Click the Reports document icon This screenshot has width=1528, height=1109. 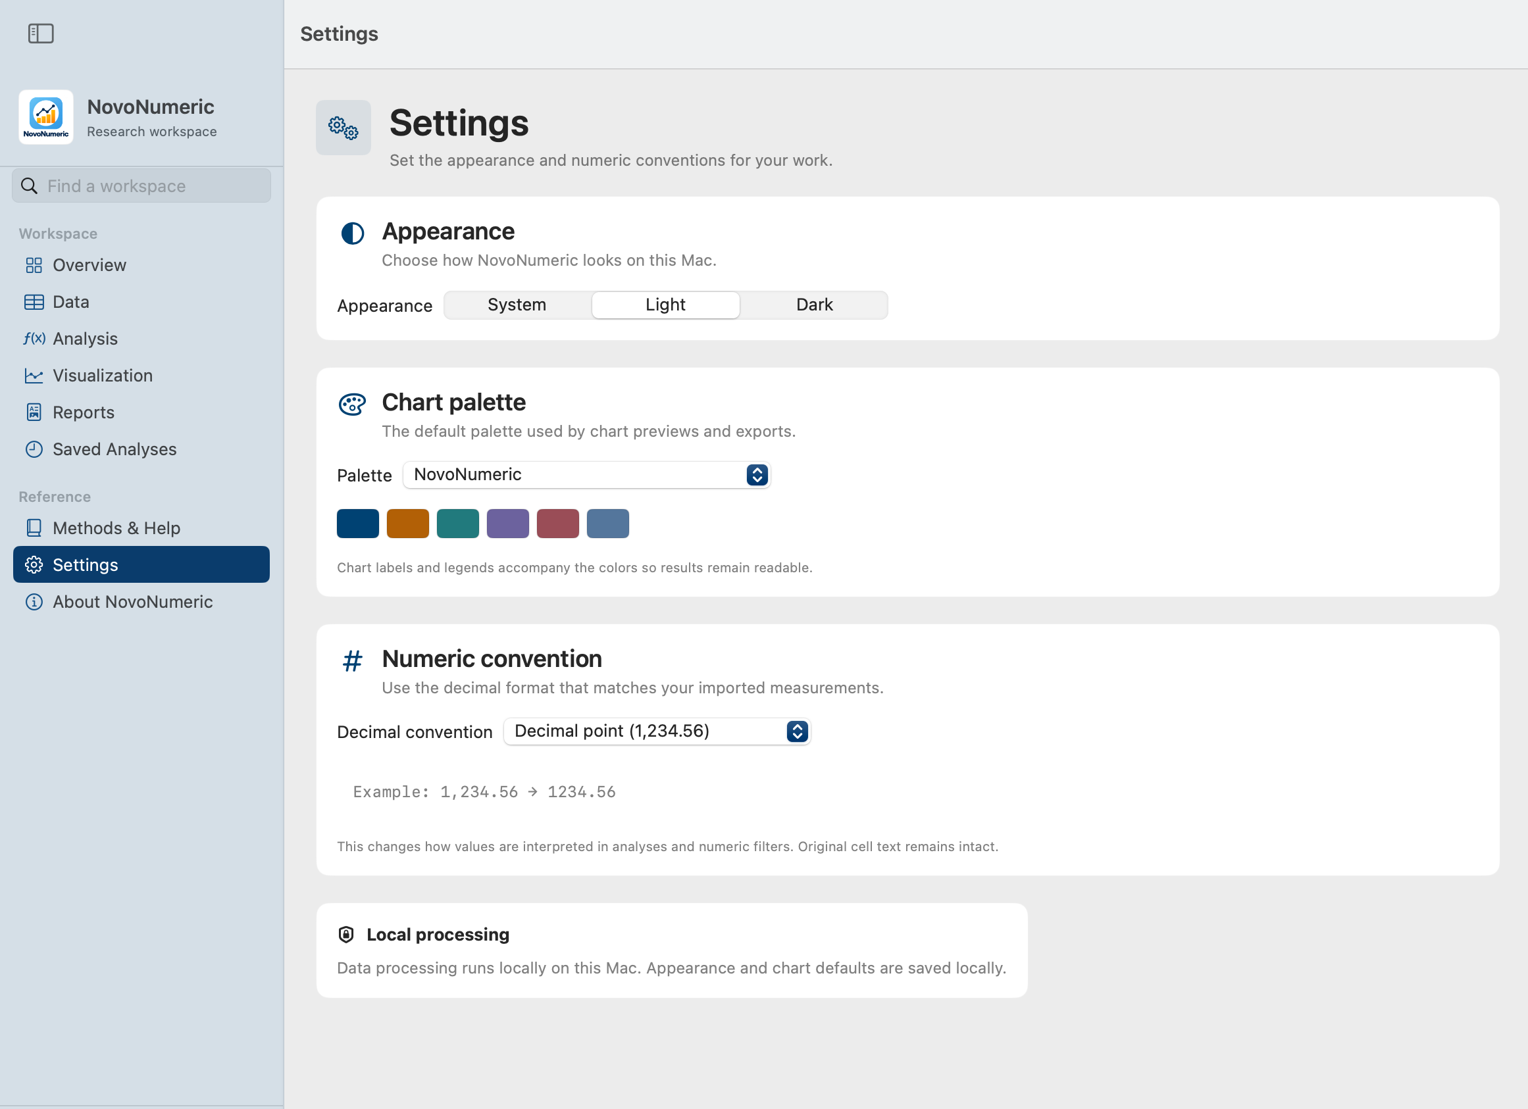pos(34,412)
